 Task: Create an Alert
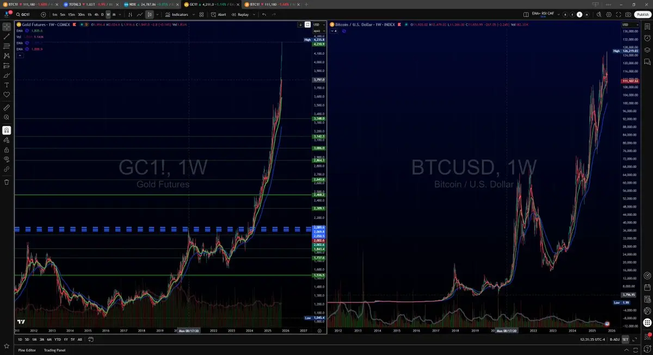tap(219, 14)
